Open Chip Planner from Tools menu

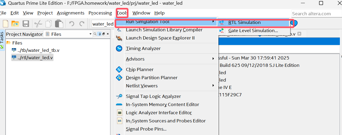[x=140, y=69]
